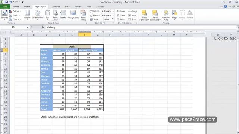Click the Insert Function fx icon

coord(43,27)
